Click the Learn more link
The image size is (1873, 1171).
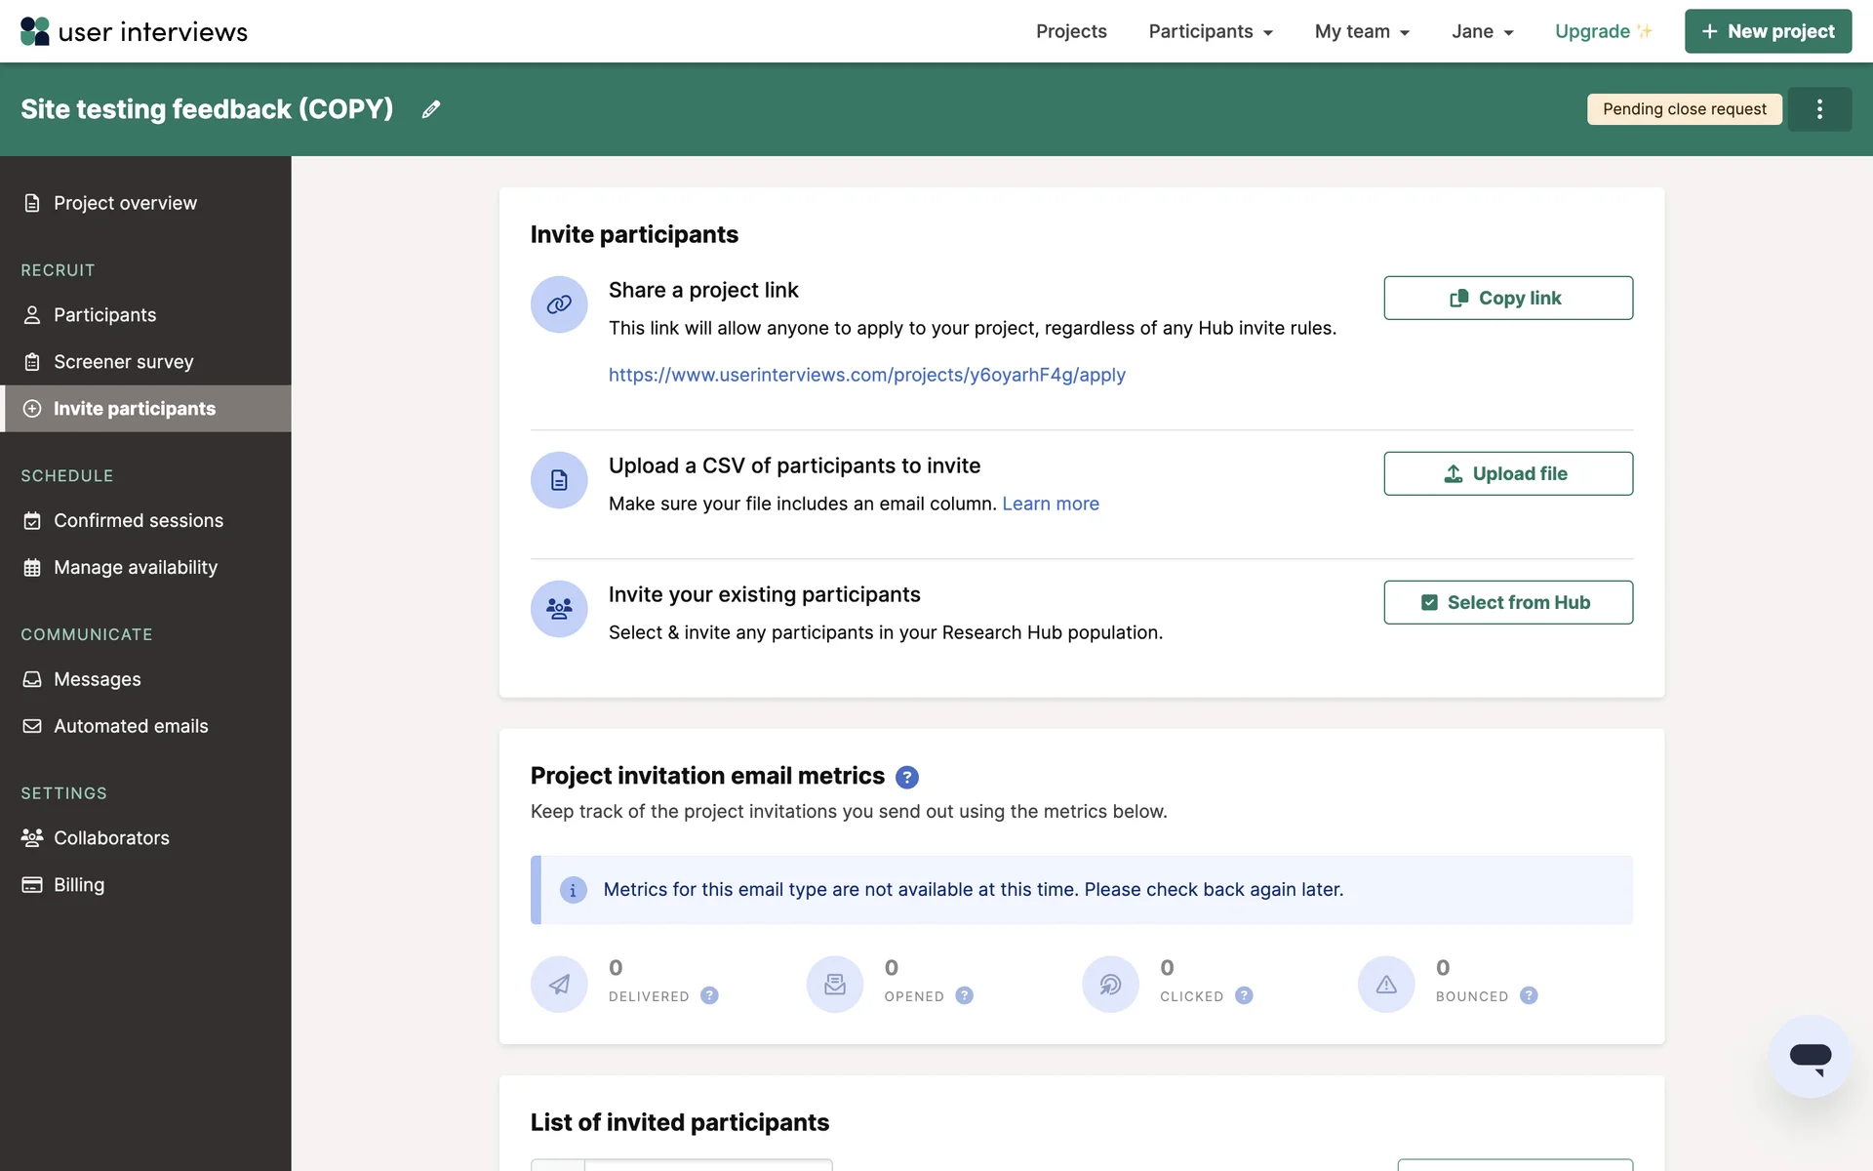click(1050, 504)
